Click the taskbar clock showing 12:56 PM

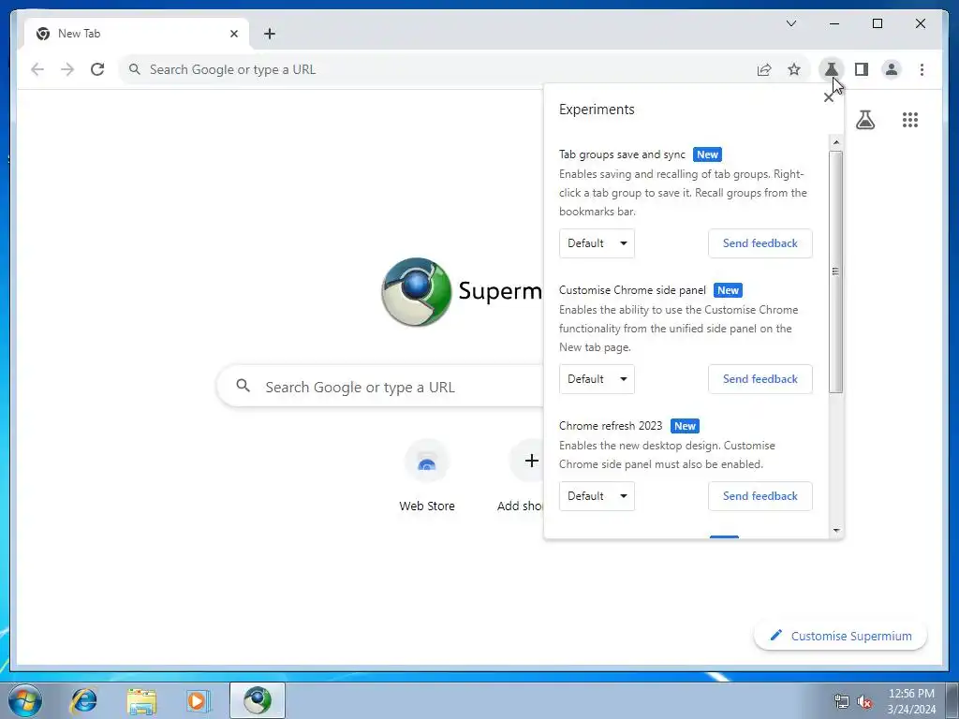tap(911, 700)
